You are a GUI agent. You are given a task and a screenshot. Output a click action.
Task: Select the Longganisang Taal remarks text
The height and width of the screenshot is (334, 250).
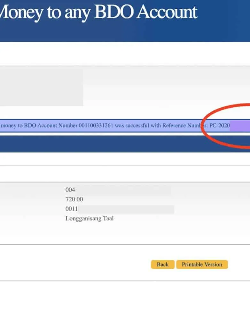tap(90, 219)
